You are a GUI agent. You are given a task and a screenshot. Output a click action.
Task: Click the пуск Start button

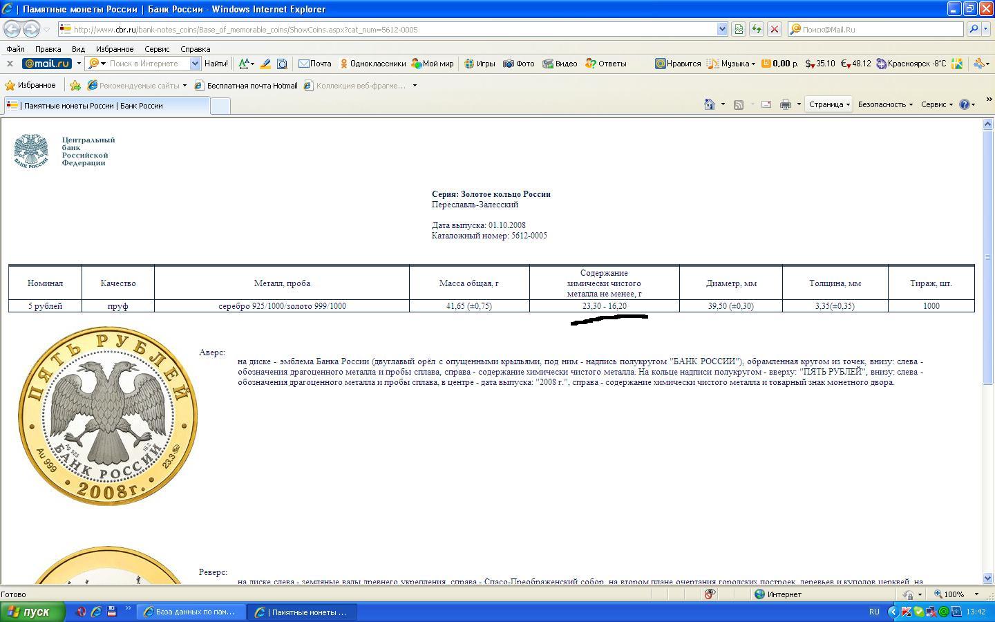(32, 612)
